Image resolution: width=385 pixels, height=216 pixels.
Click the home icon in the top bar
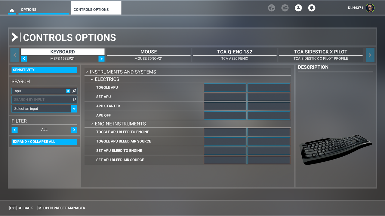(12, 9)
